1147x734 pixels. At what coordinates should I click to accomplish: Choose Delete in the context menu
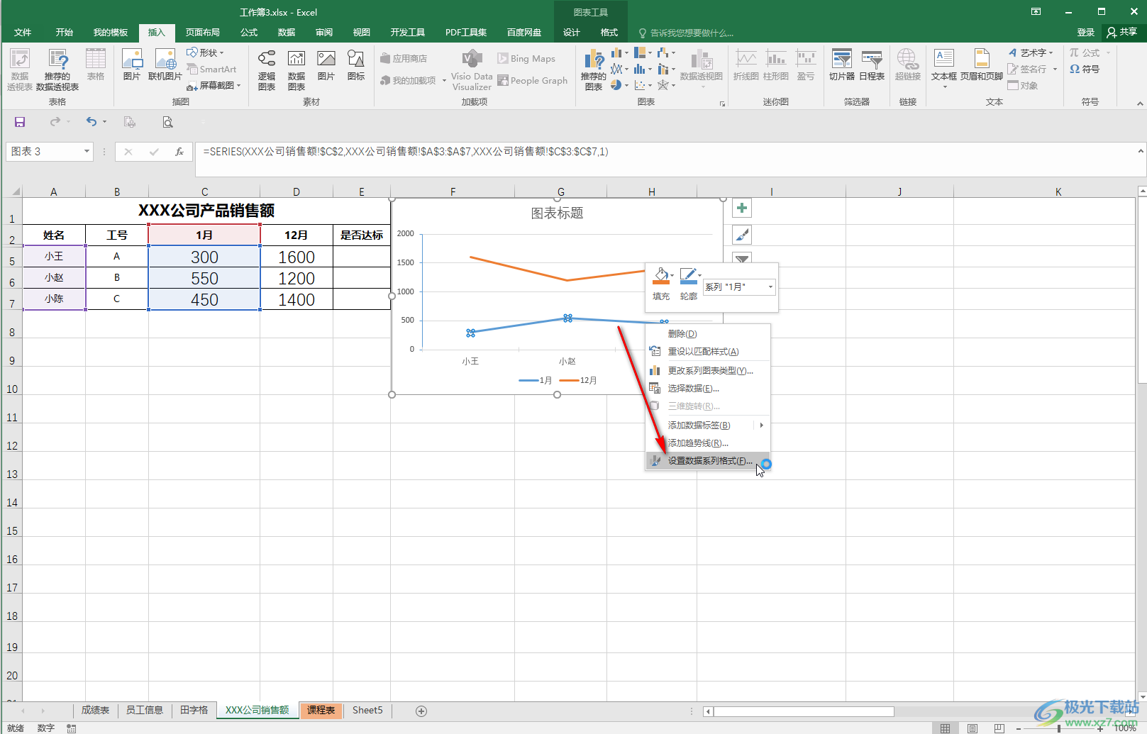tap(708, 334)
